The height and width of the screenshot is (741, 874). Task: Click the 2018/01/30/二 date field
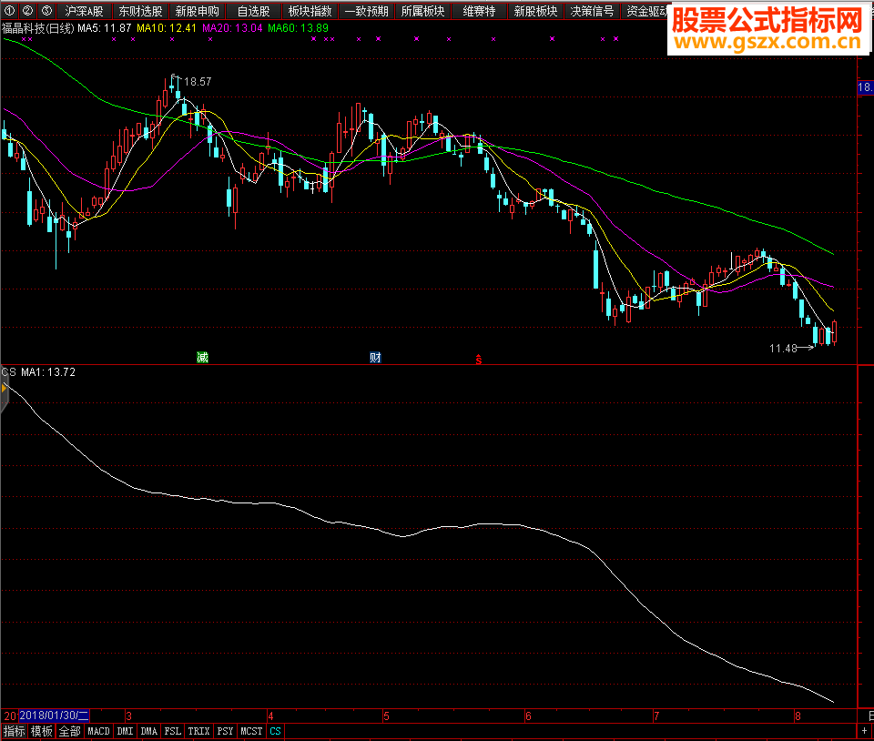pyautogui.click(x=54, y=716)
